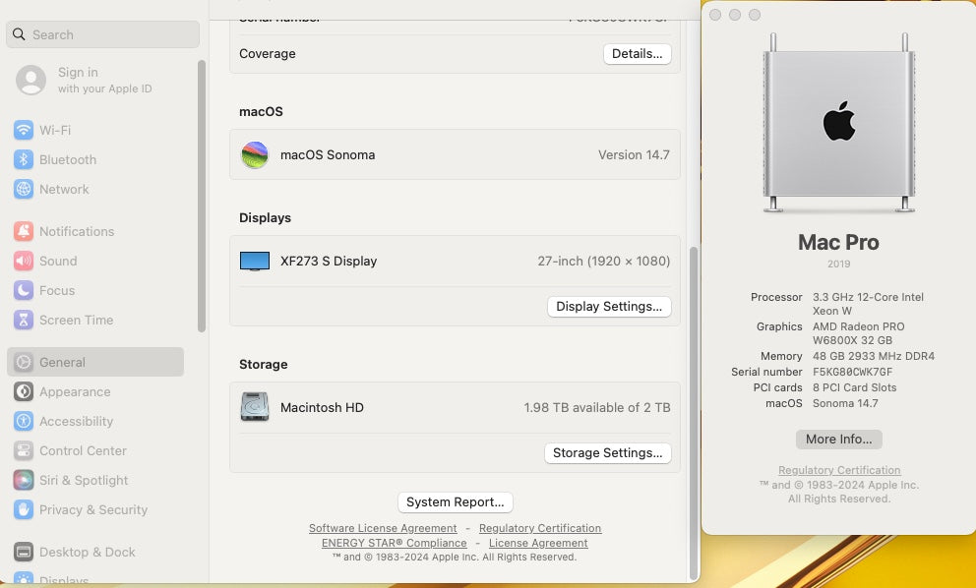
Task: Click the Notifications bell icon
Action: [x=23, y=231]
